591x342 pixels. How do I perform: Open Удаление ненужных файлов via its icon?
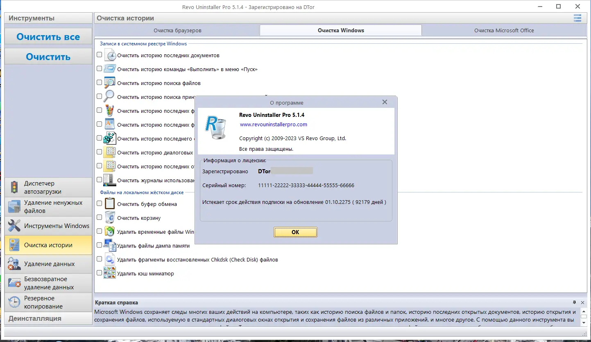14,206
